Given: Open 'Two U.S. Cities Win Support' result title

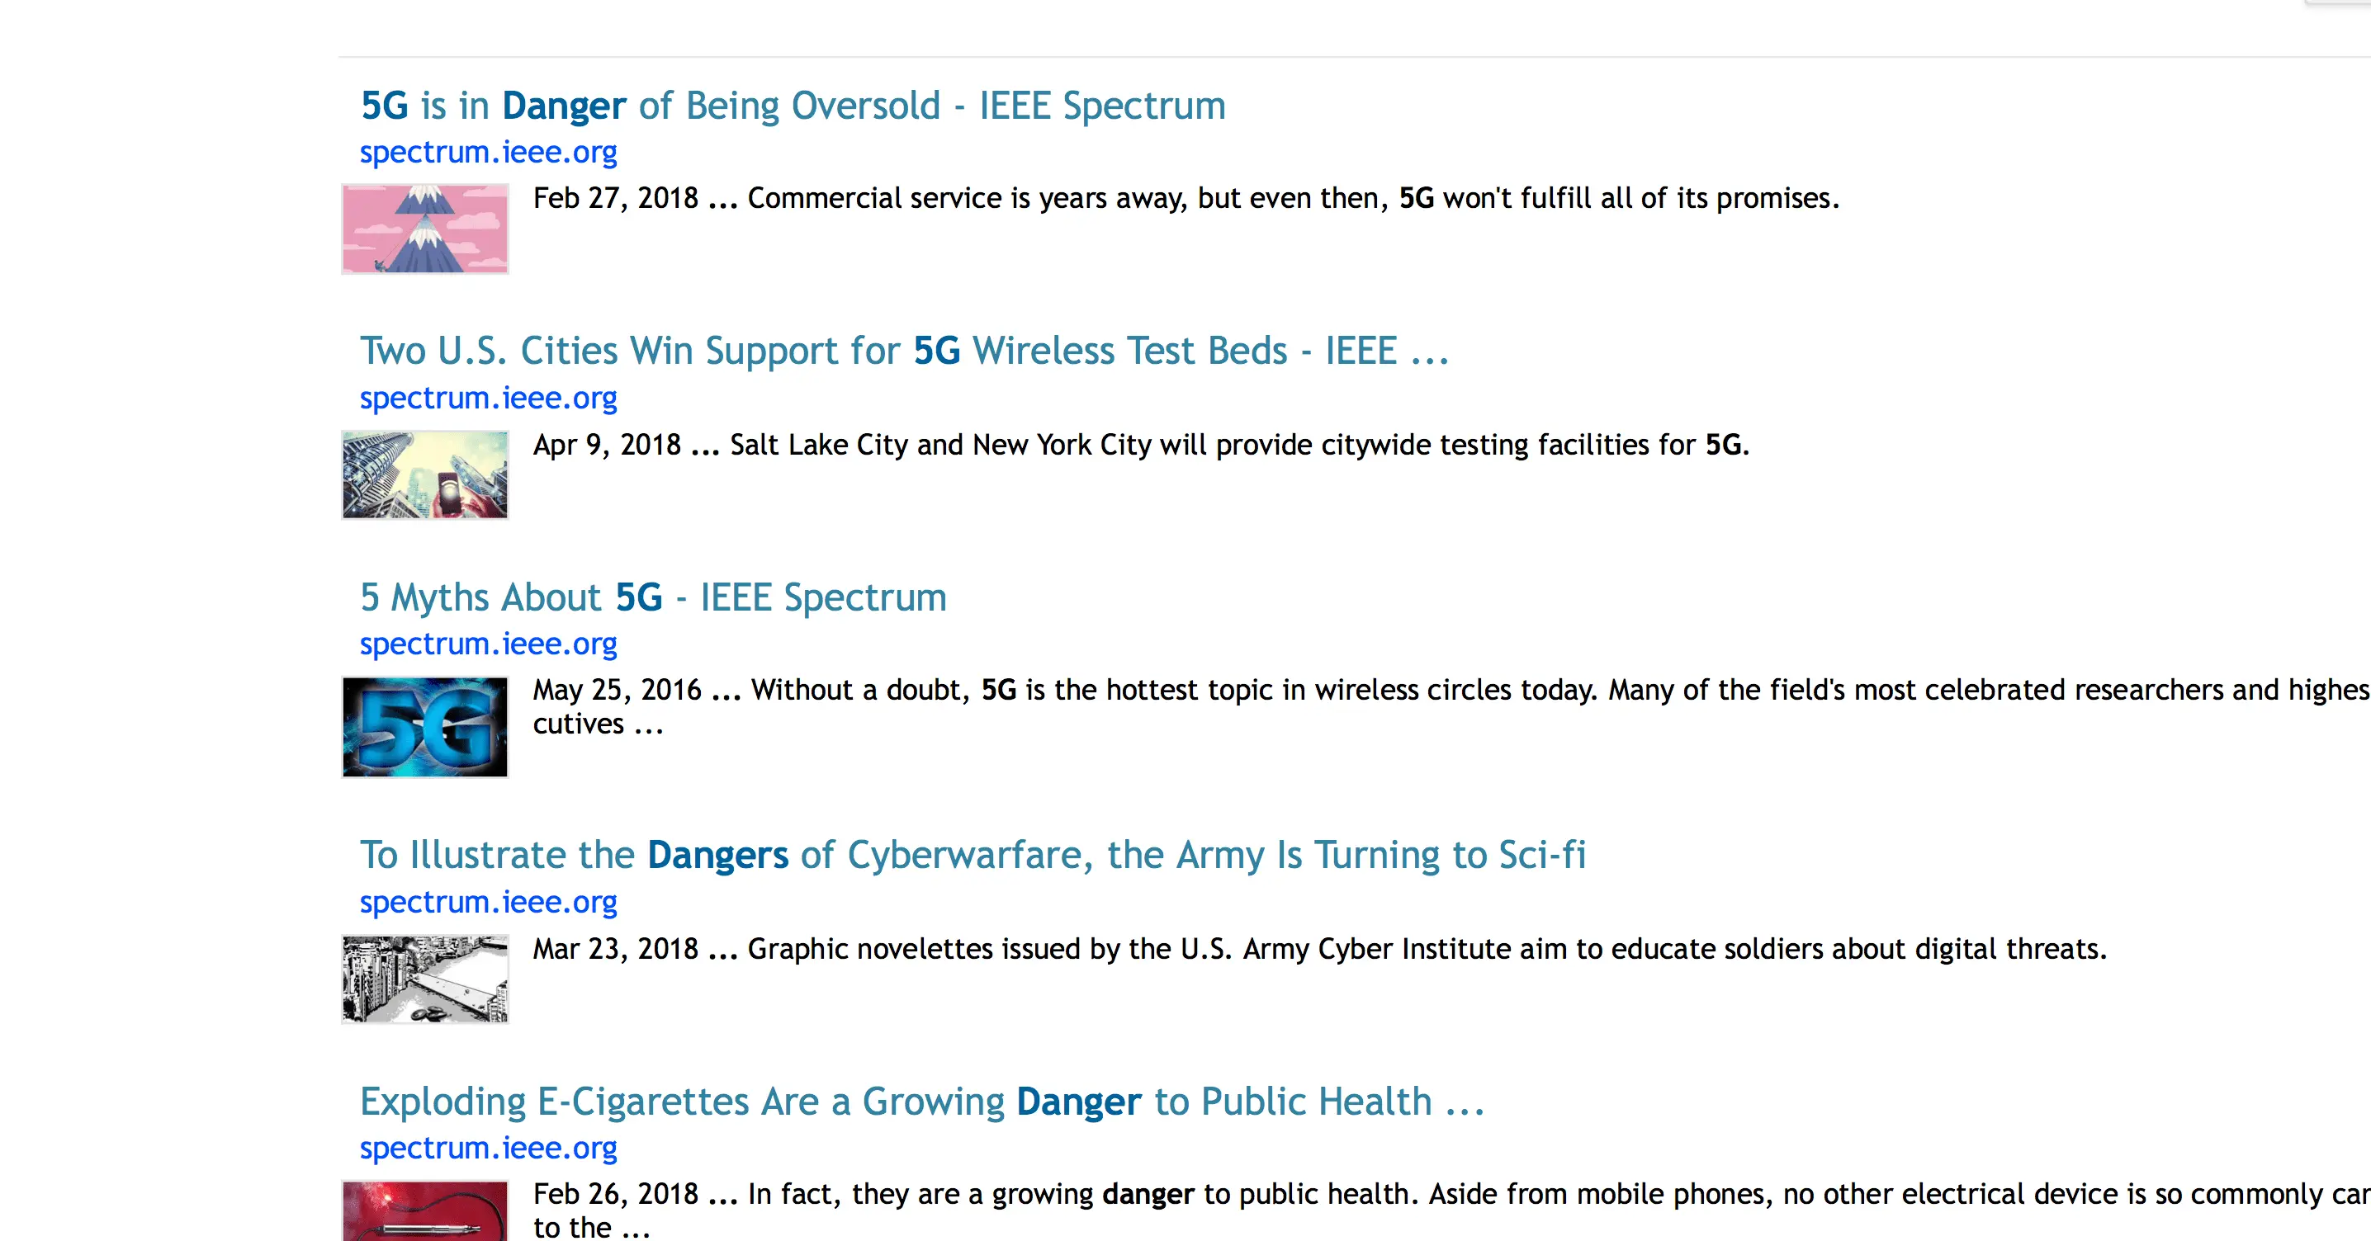Looking at the screenshot, I should pyautogui.click(x=904, y=352).
